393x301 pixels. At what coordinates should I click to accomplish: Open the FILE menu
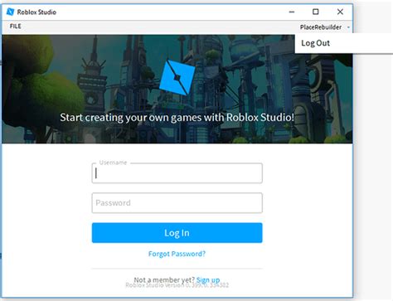15,27
